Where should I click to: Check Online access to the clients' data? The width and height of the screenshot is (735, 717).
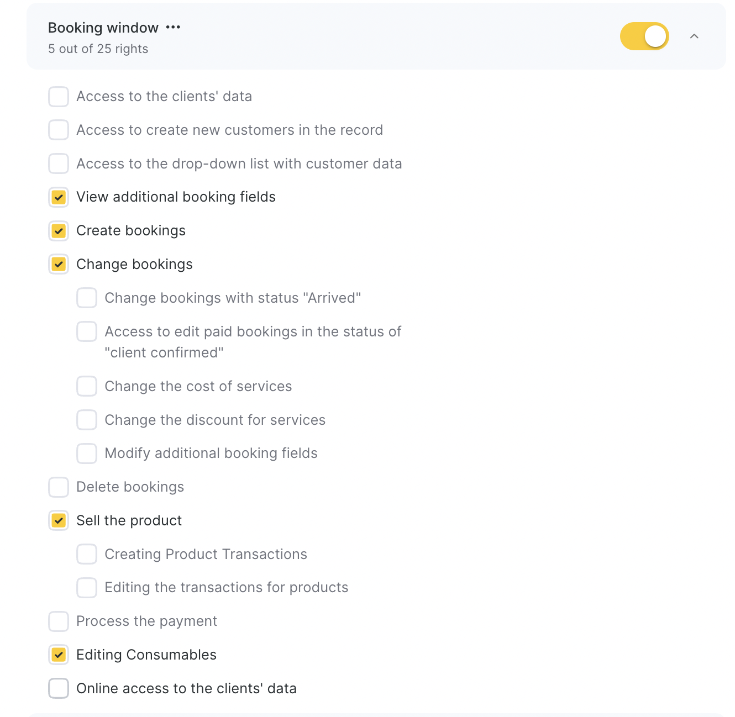(59, 688)
